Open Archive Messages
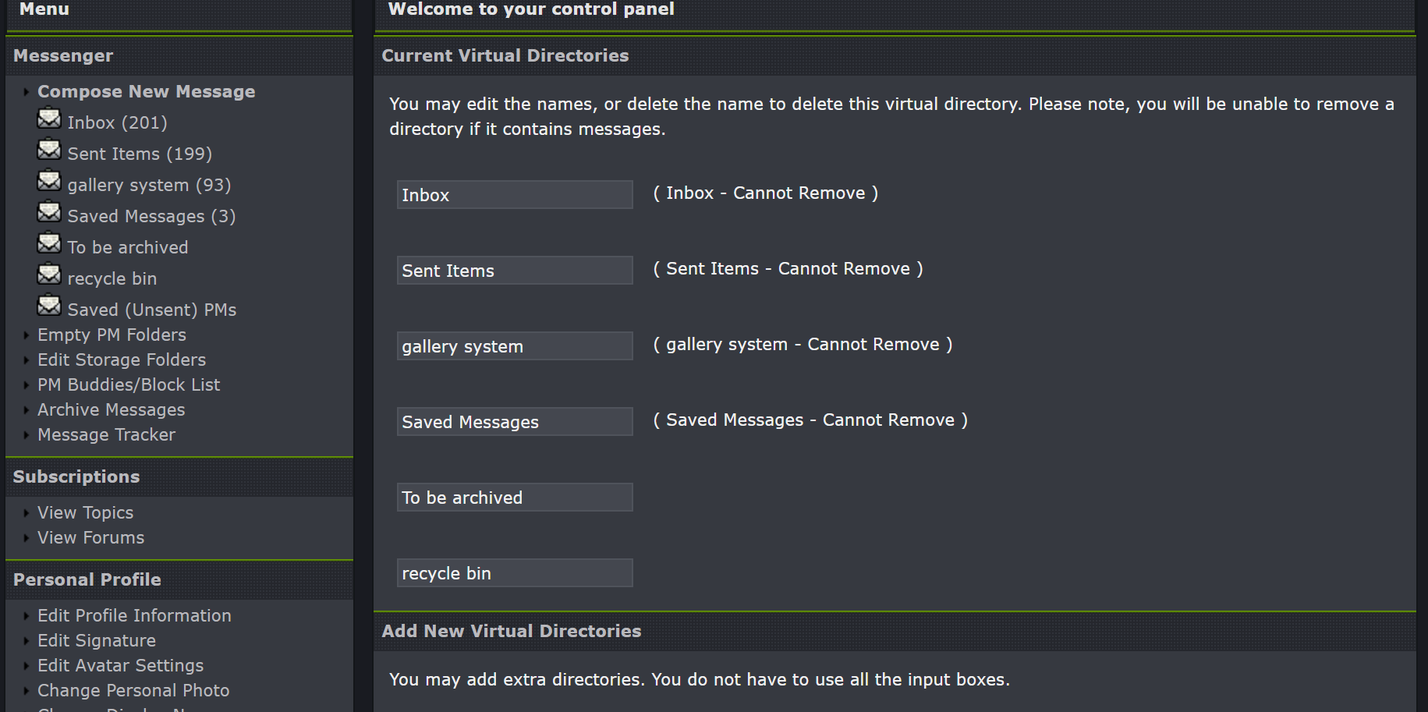The image size is (1428, 712). coord(112,409)
